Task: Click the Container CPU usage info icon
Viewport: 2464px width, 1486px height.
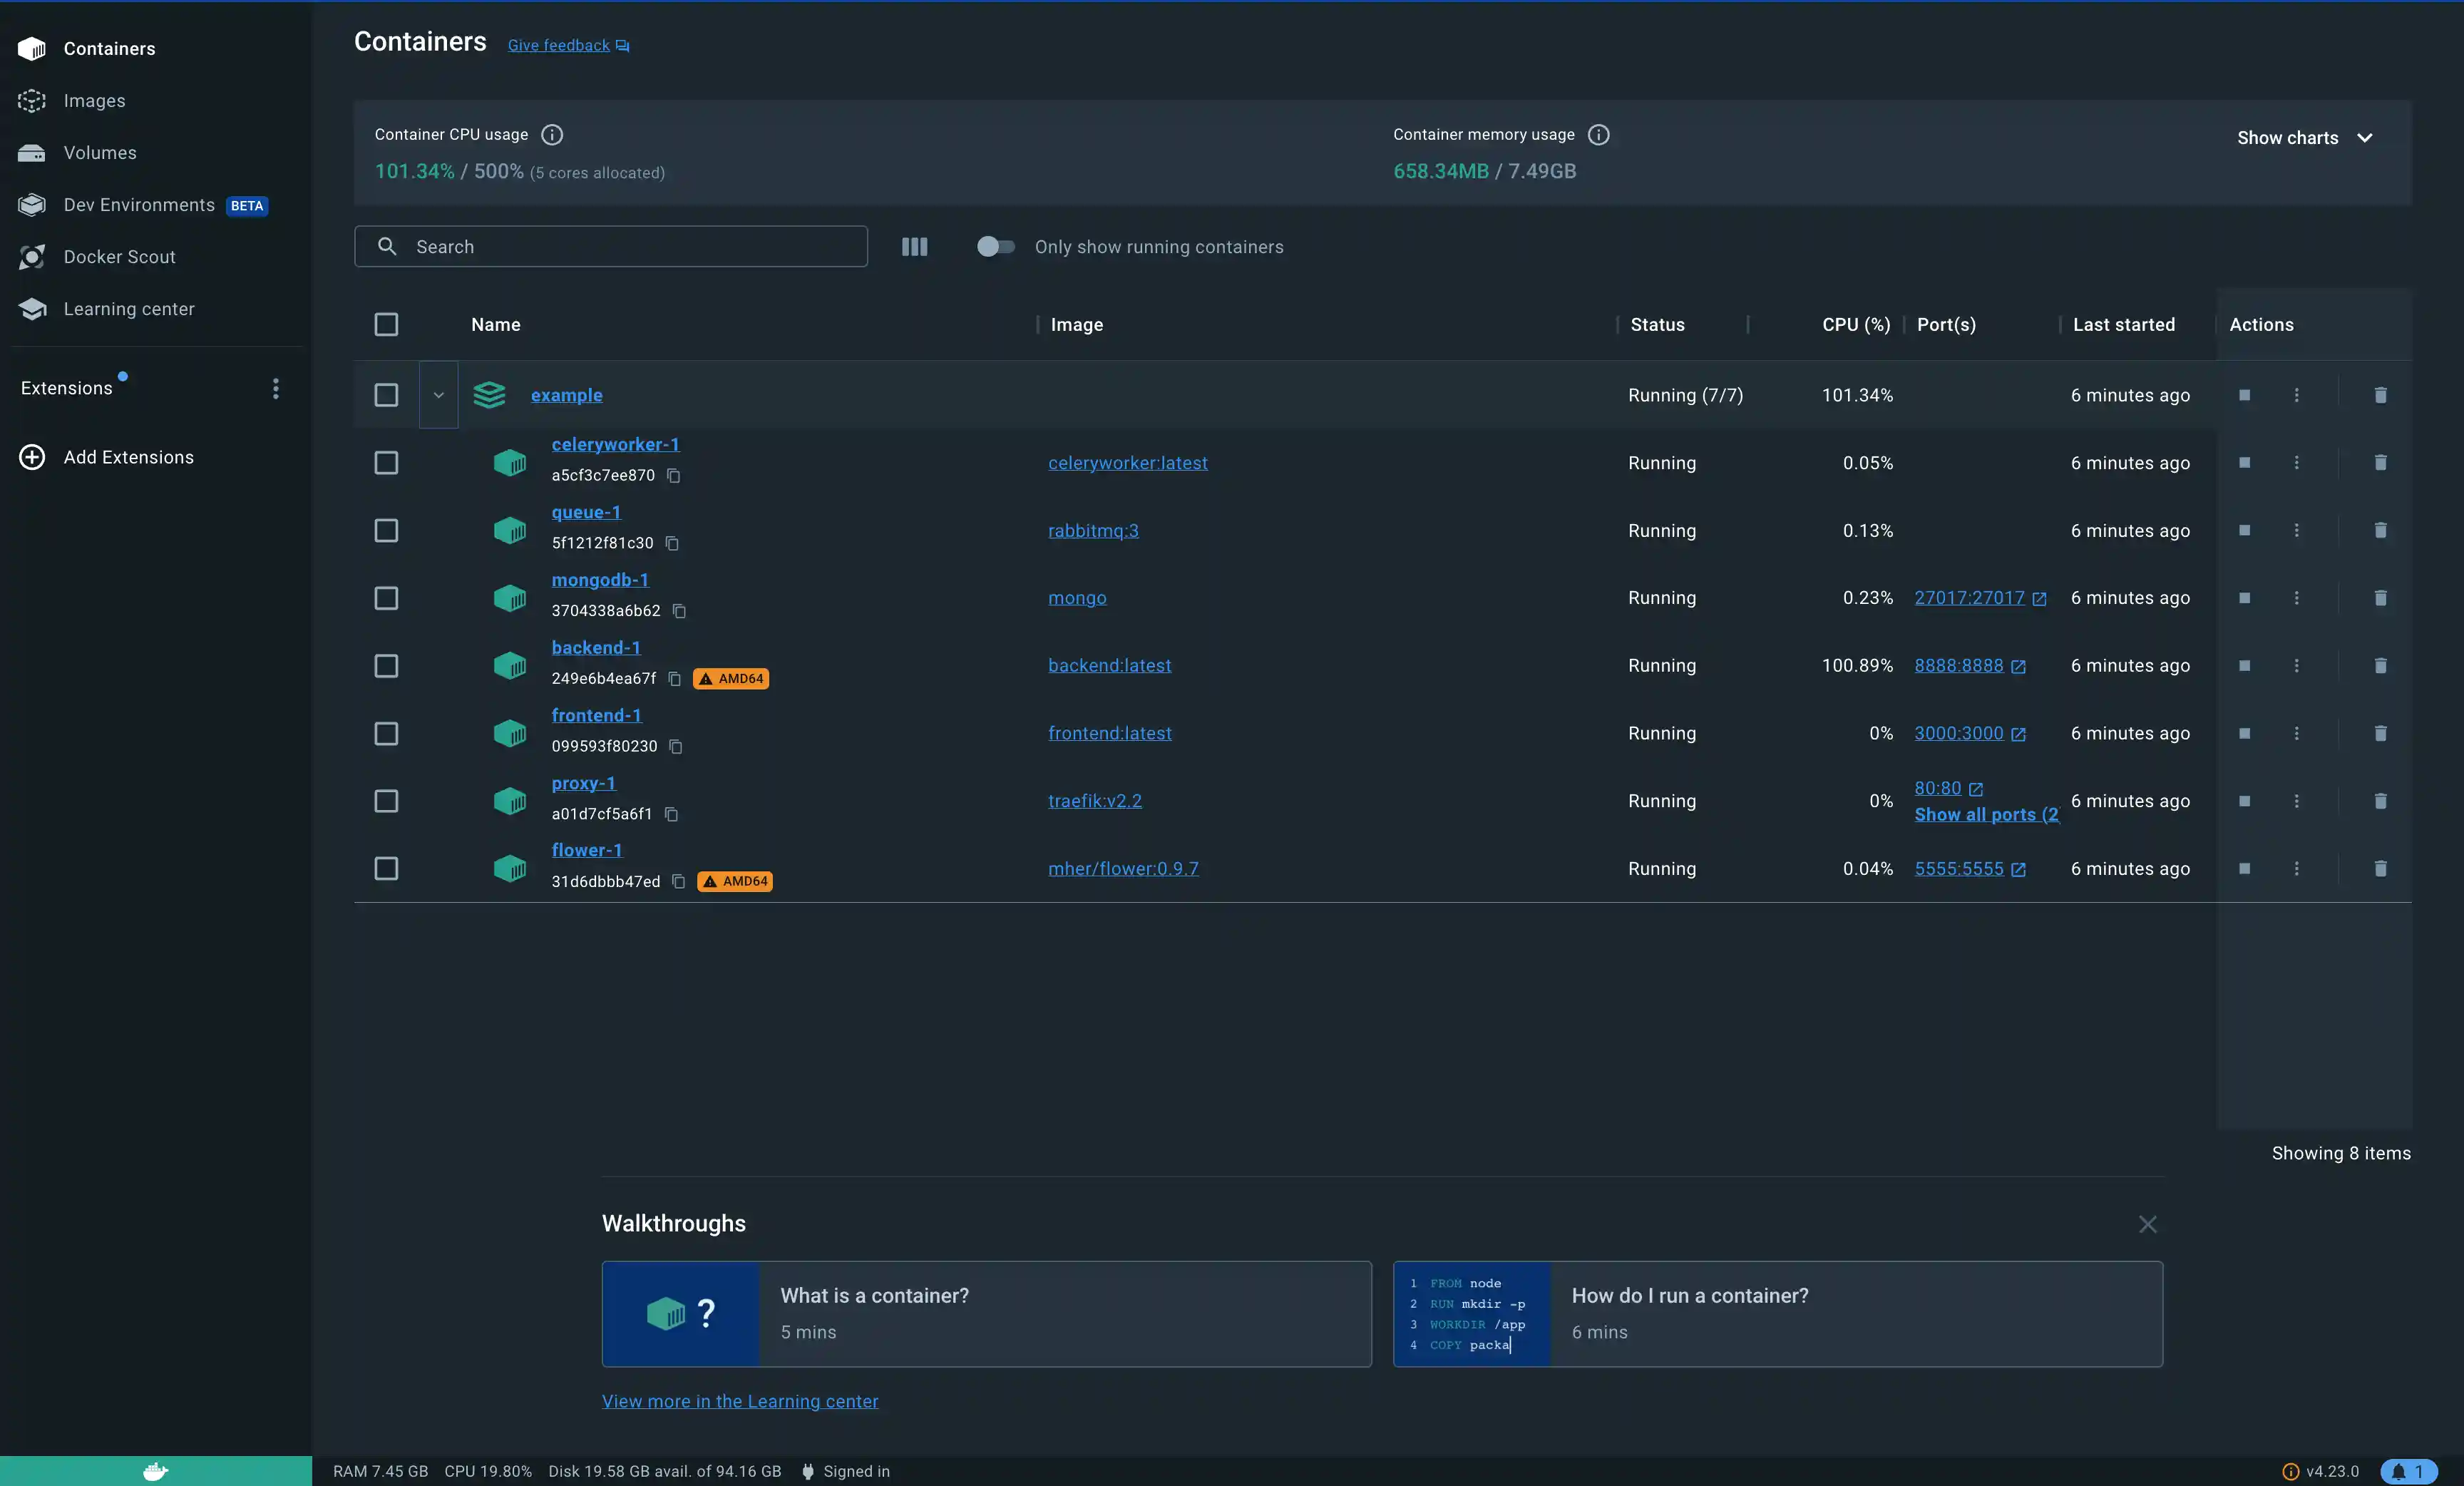Action: (551, 135)
